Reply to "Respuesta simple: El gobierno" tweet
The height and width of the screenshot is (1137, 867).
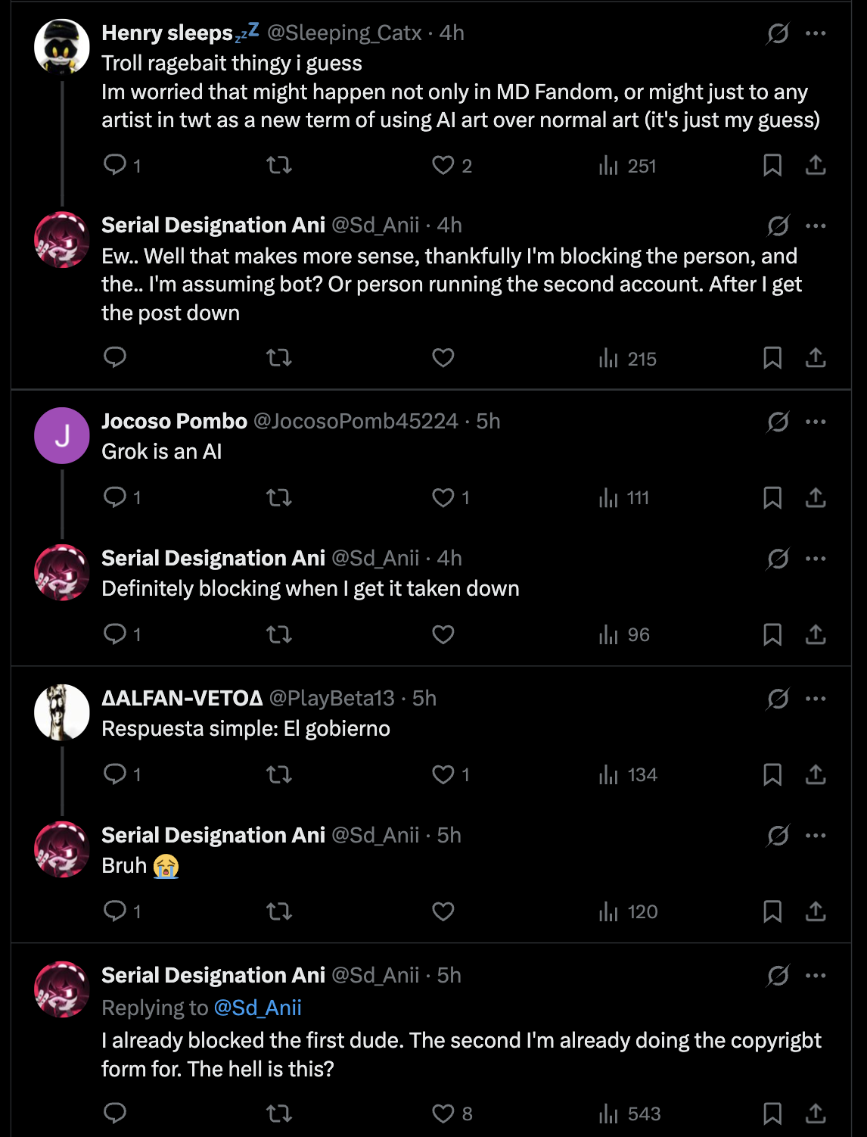115,774
